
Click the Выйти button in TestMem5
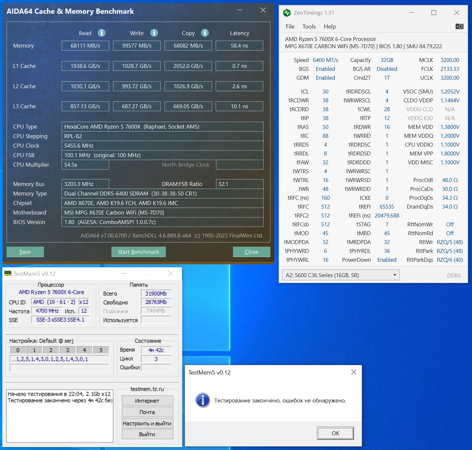point(147,434)
